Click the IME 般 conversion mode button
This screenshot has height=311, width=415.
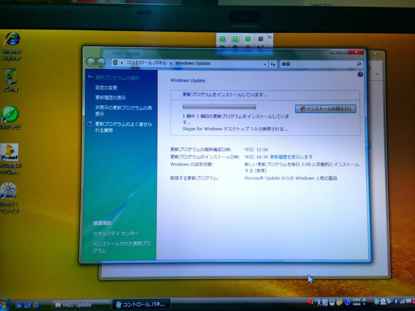coord(325,303)
